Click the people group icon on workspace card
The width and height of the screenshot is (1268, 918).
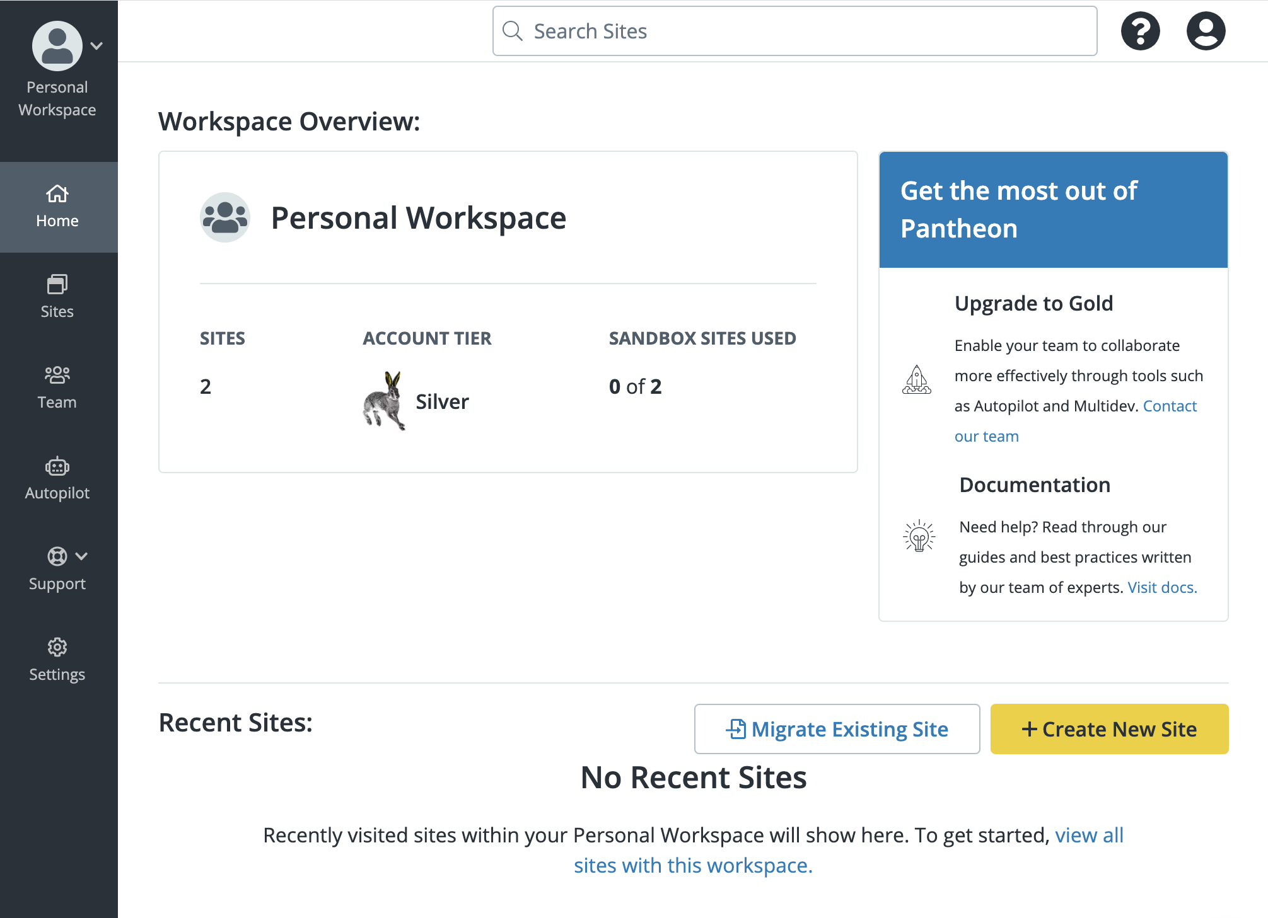click(224, 217)
